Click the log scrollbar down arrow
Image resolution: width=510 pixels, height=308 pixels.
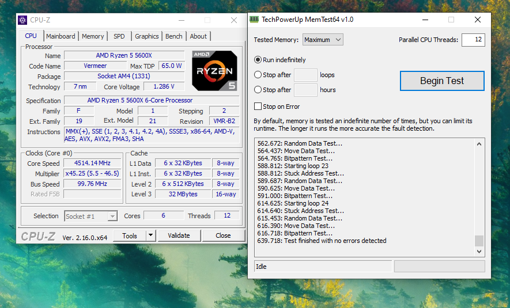click(x=479, y=251)
